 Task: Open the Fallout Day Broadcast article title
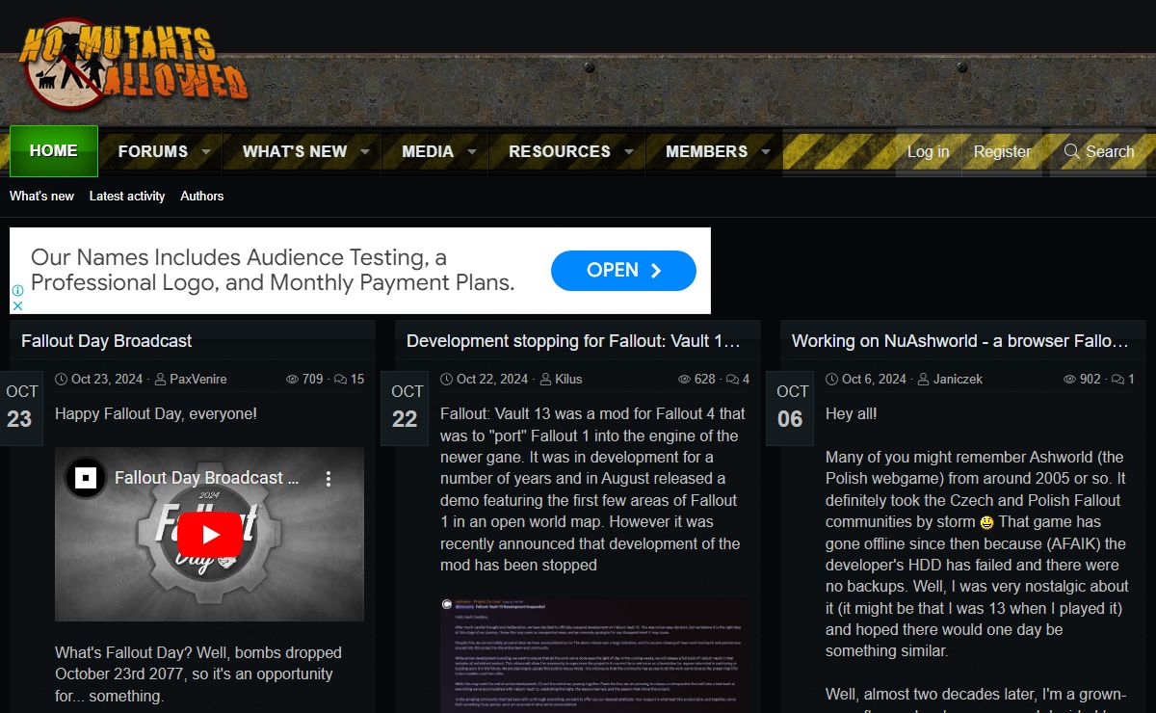pyautogui.click(x=107, y=341)
